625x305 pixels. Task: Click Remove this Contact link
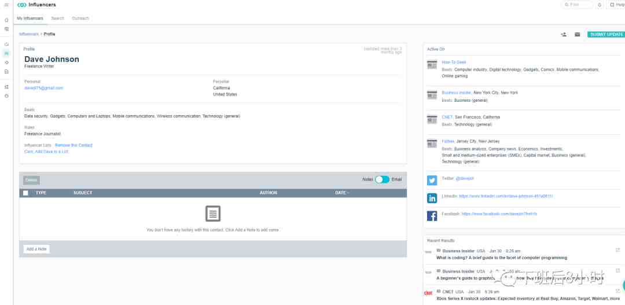tap(73, 145)
